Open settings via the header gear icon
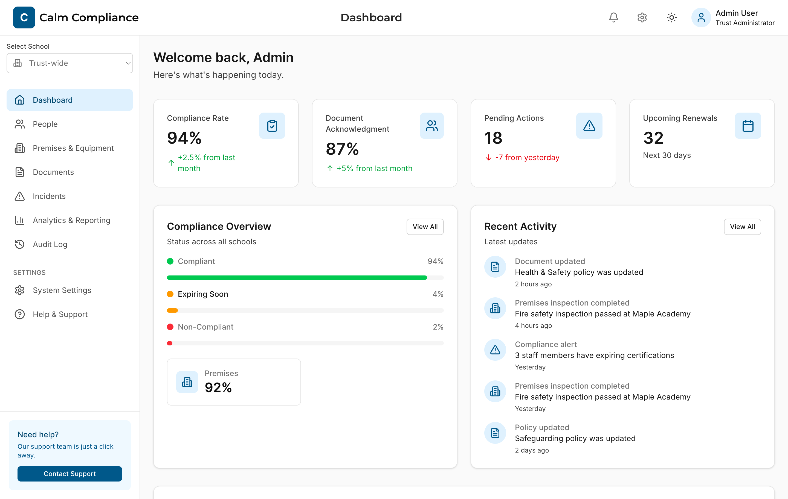The height and width of the screenshot is (499, 788). (642, 17)
